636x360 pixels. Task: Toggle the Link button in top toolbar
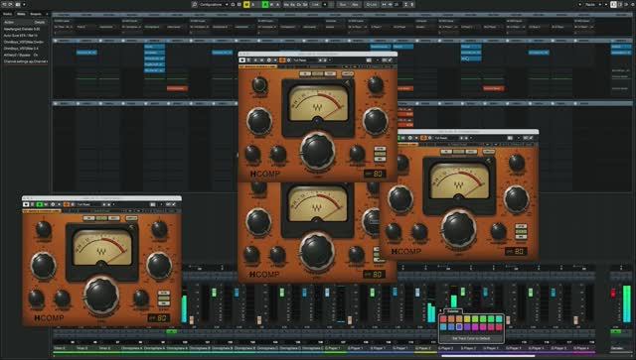point(316,4)
